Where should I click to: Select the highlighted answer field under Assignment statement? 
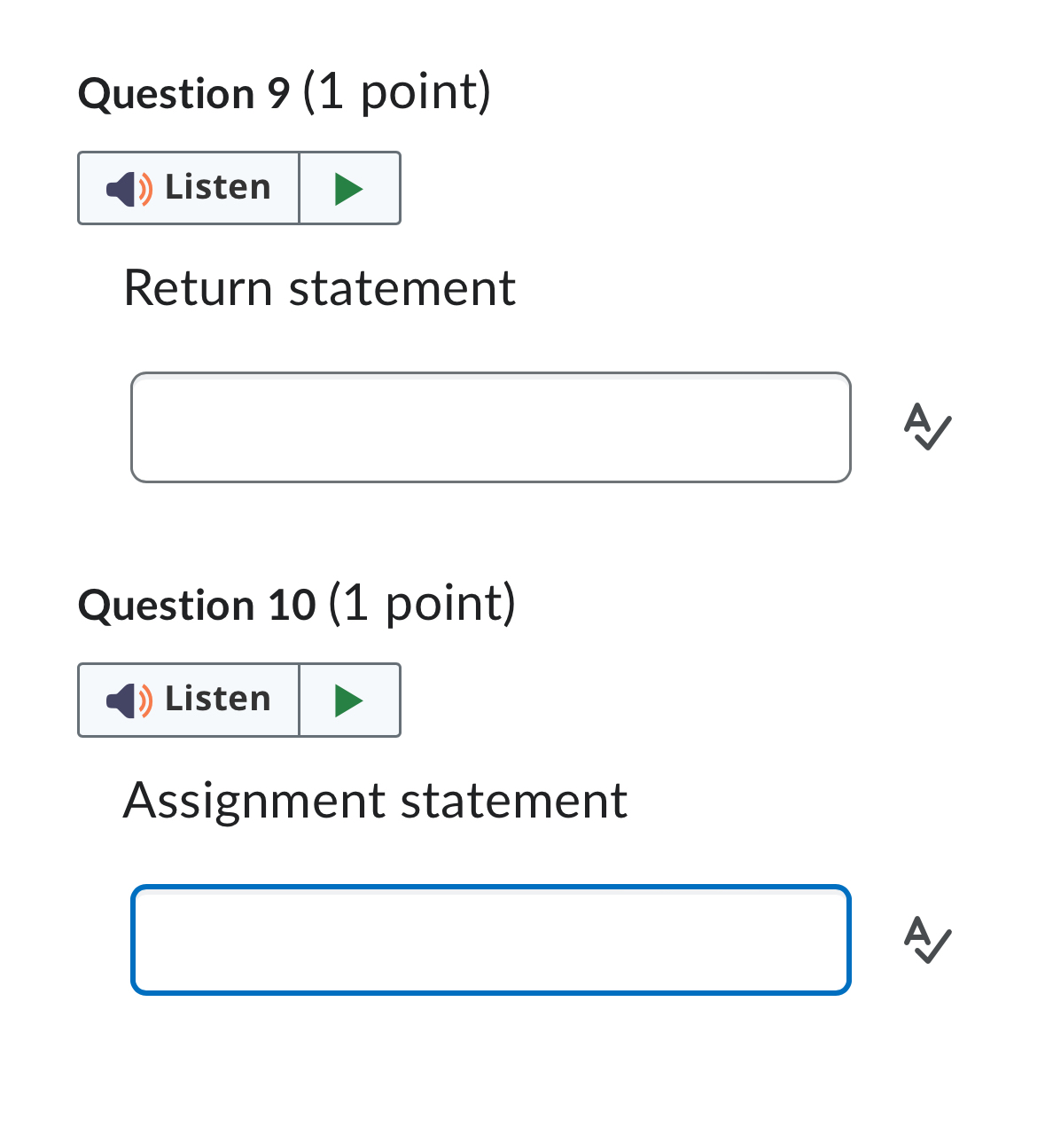tap(490, 940)
